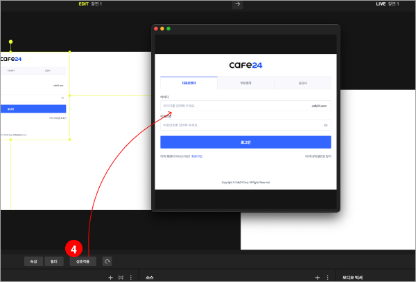Click the 회원가입 link in the interaction window
Image resolution: width=416 pixels, height=282 pixels.
(197, 156)
